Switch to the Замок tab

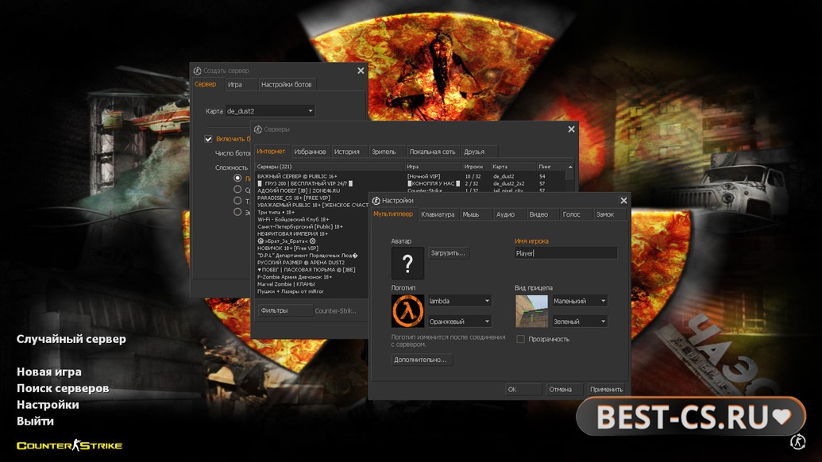tap(610, 214)
